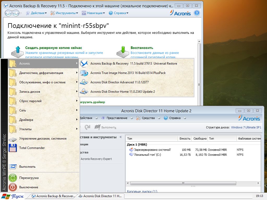Launch Acronis Disk Director Advanced 11.0.12077
Image resolution: width=267 pixels, height=200 pixels.
[x=136, y=82]
